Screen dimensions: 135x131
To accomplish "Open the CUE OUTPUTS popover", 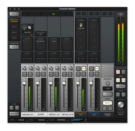I will click(121, 86).
